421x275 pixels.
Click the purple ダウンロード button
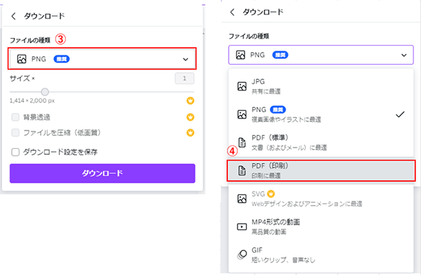click(x=102, y=173)
